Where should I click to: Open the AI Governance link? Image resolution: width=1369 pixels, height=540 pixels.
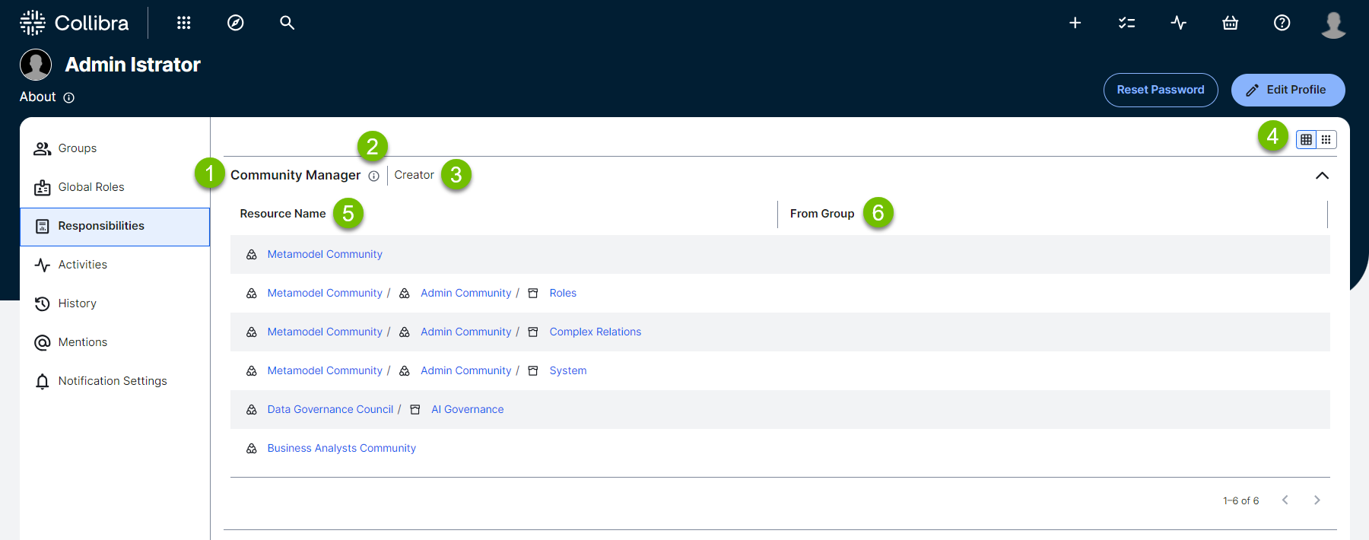tap(467, 409)
